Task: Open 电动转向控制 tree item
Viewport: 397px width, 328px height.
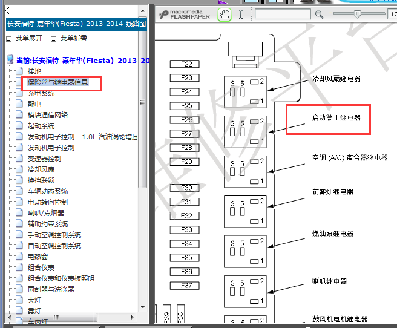Action: coord(48,202)
